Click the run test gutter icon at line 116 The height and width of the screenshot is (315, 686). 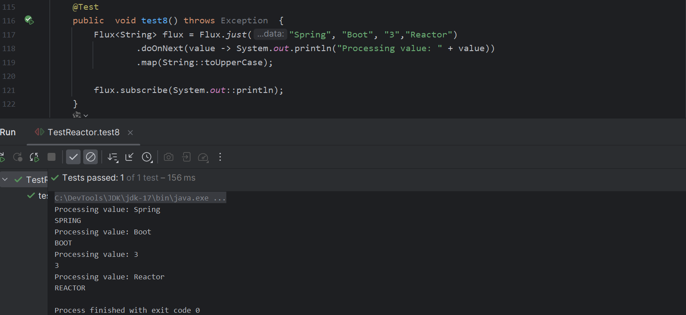tap(29, 20)
